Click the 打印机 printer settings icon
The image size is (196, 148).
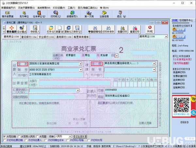[x=56, y=14]
